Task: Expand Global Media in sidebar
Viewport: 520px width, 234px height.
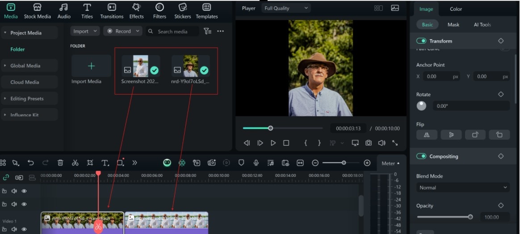Action: click(5, 66)
